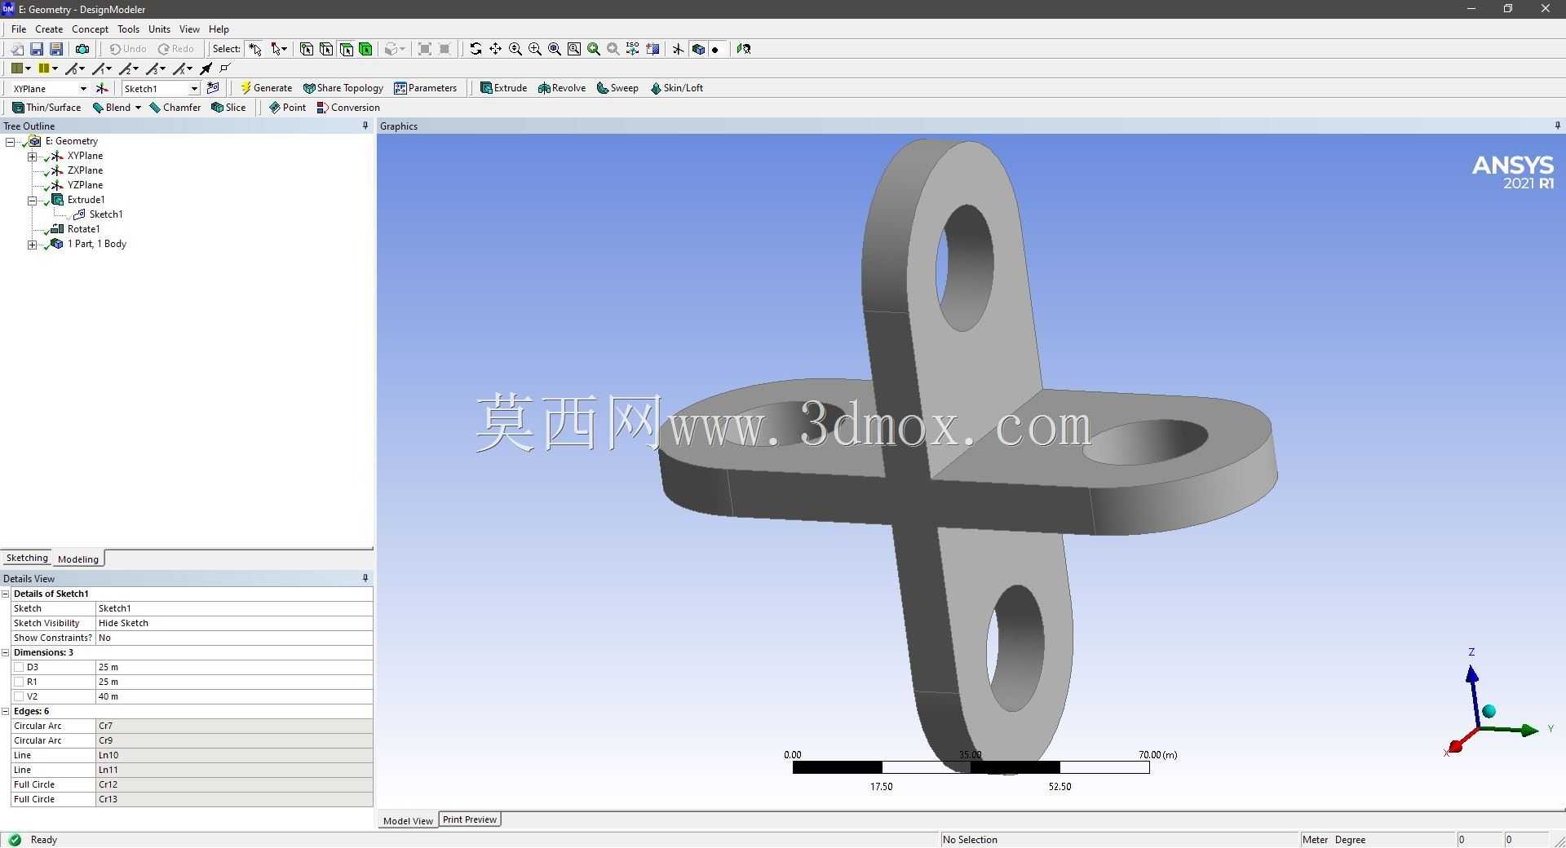Tick the V2 dimension checkbox
This screenshot has width=1566, height=848.
coord(19,696)
